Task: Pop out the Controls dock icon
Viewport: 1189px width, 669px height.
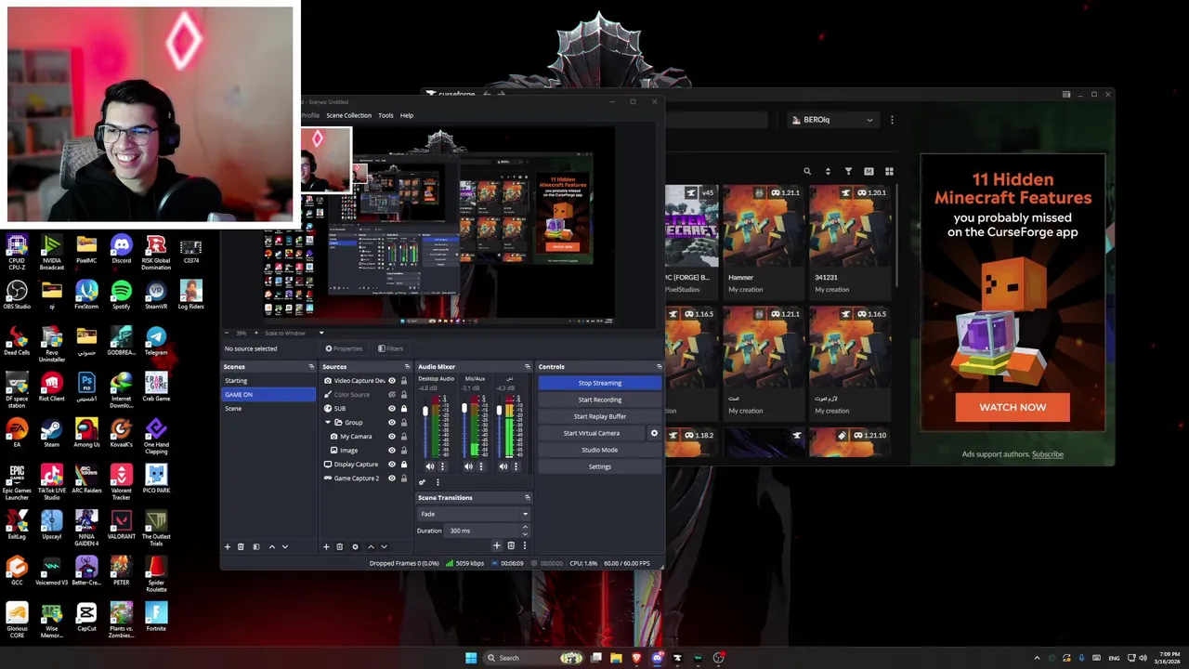Action: [659, 367]
